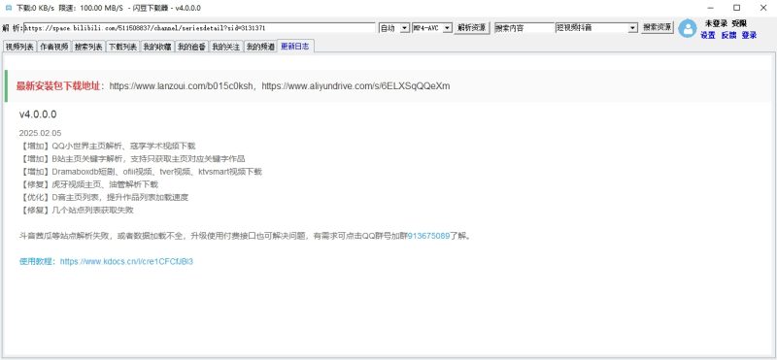The image size is (777, 360).
Task: Select the 更新日志 tab
Action: click(x=295, y=46)
